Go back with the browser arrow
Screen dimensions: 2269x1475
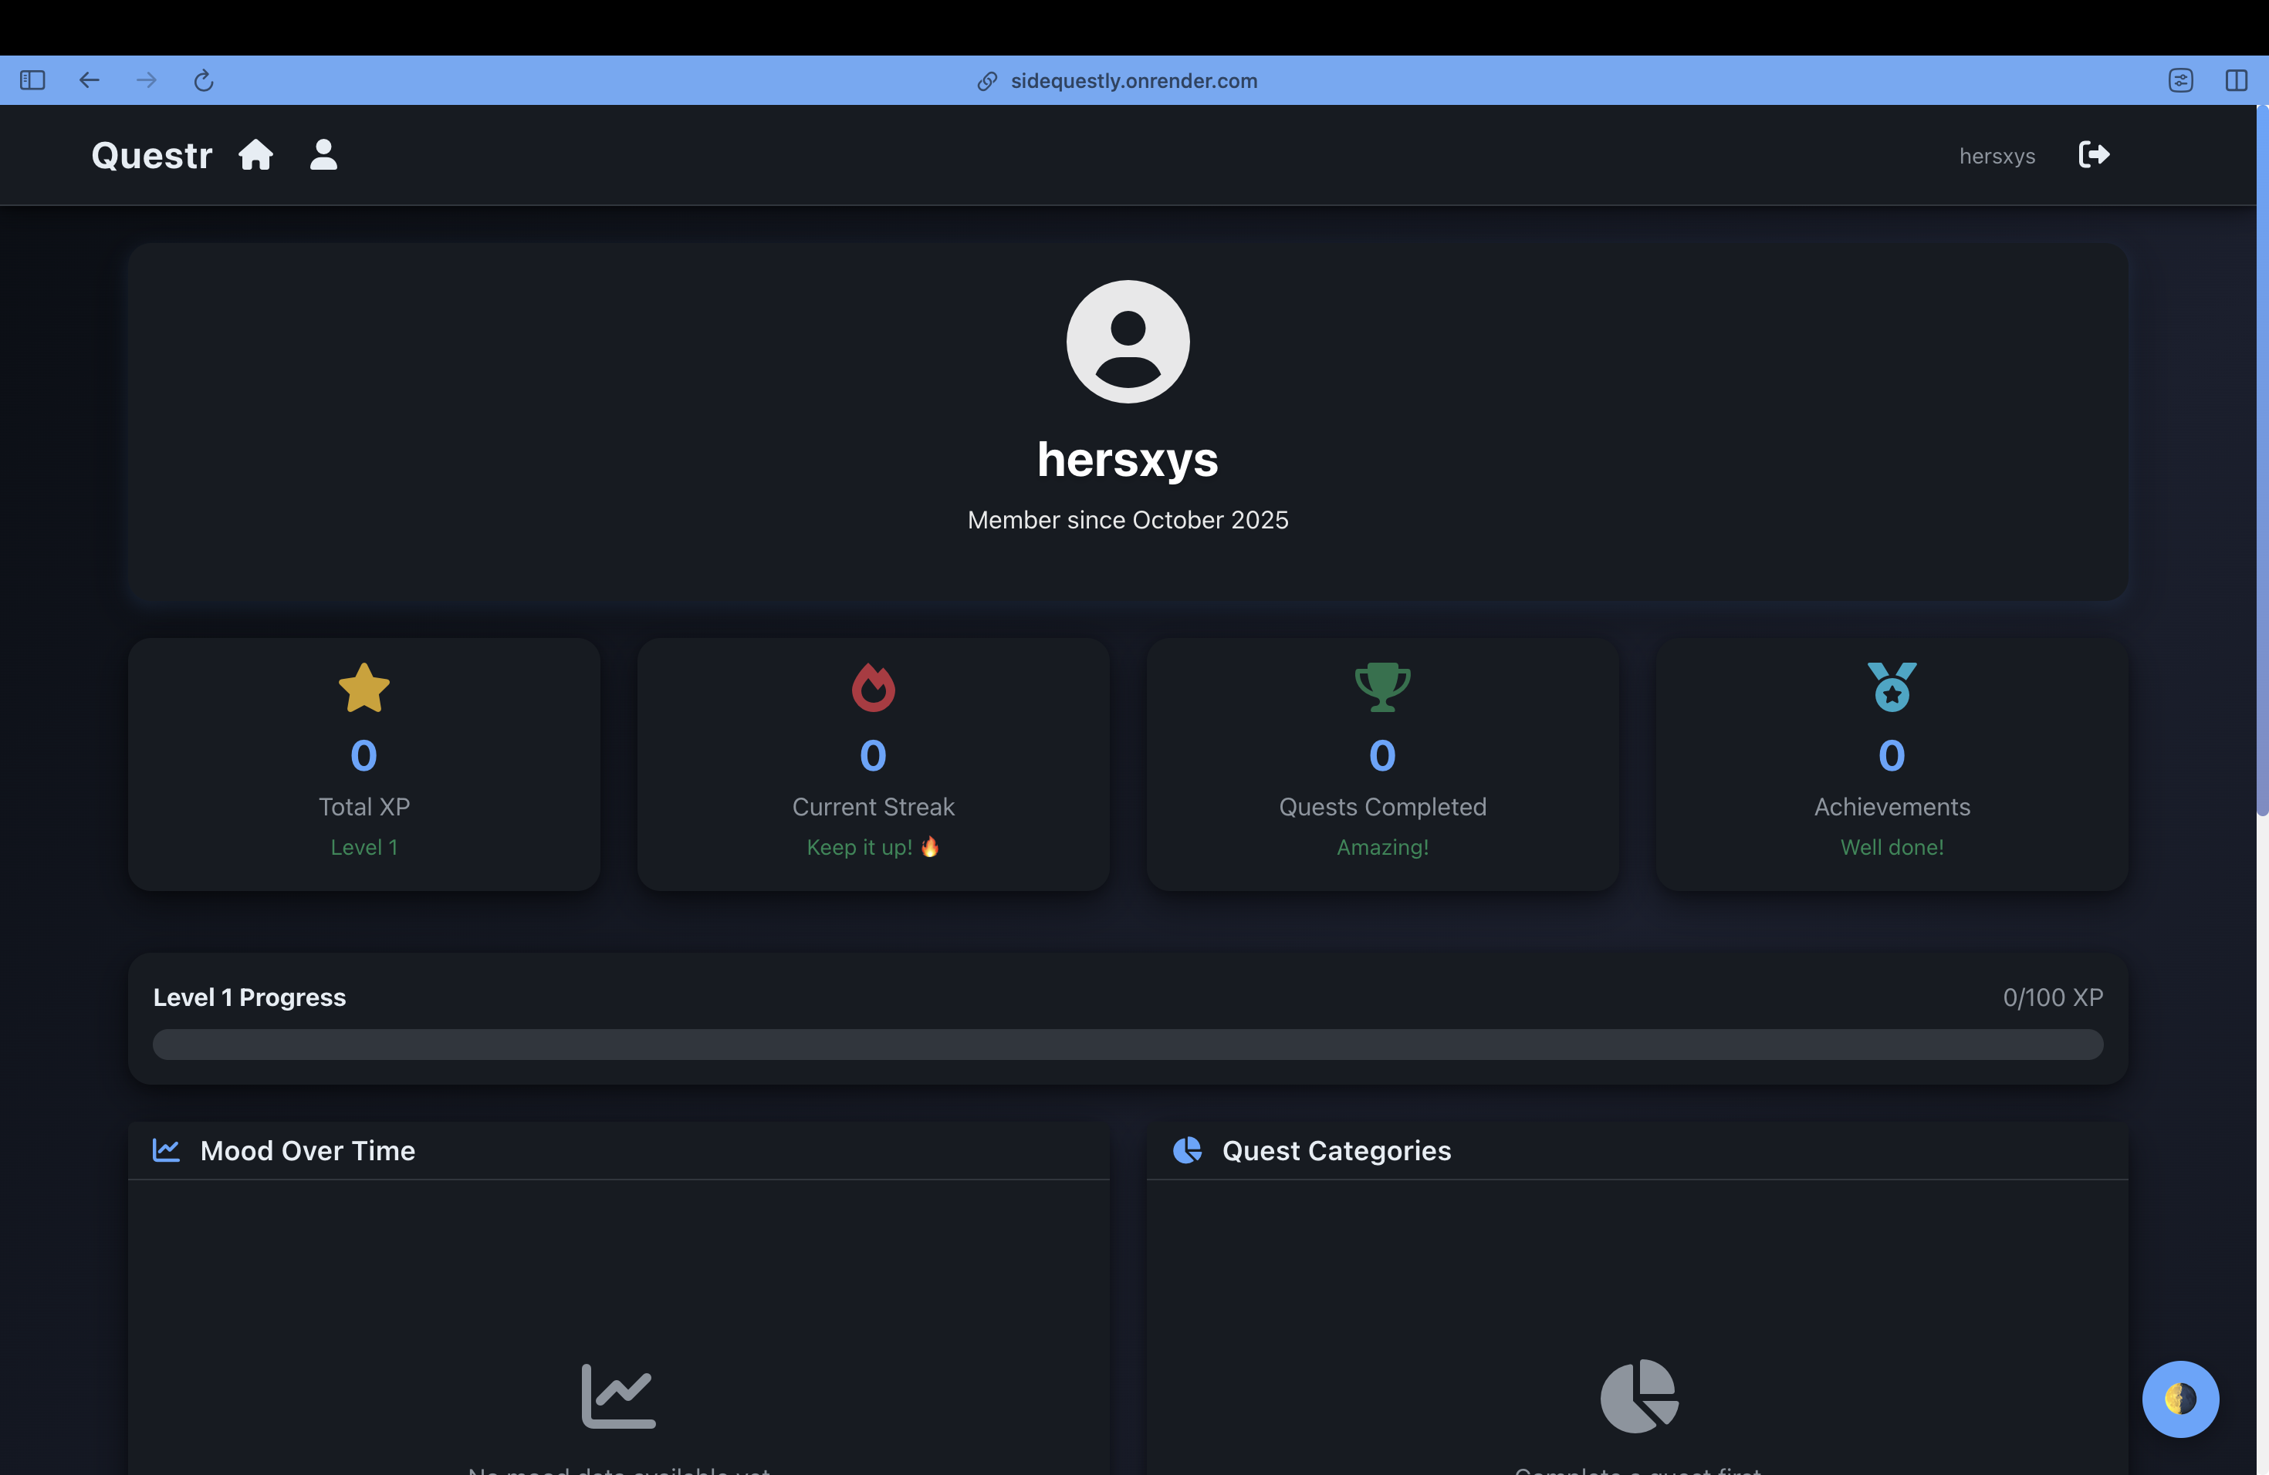pyautogui.click(x=90, y=80)
